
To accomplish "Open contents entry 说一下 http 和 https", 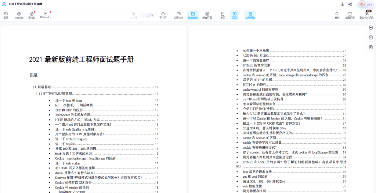I will pyautogui.click(x=106, y=101).
